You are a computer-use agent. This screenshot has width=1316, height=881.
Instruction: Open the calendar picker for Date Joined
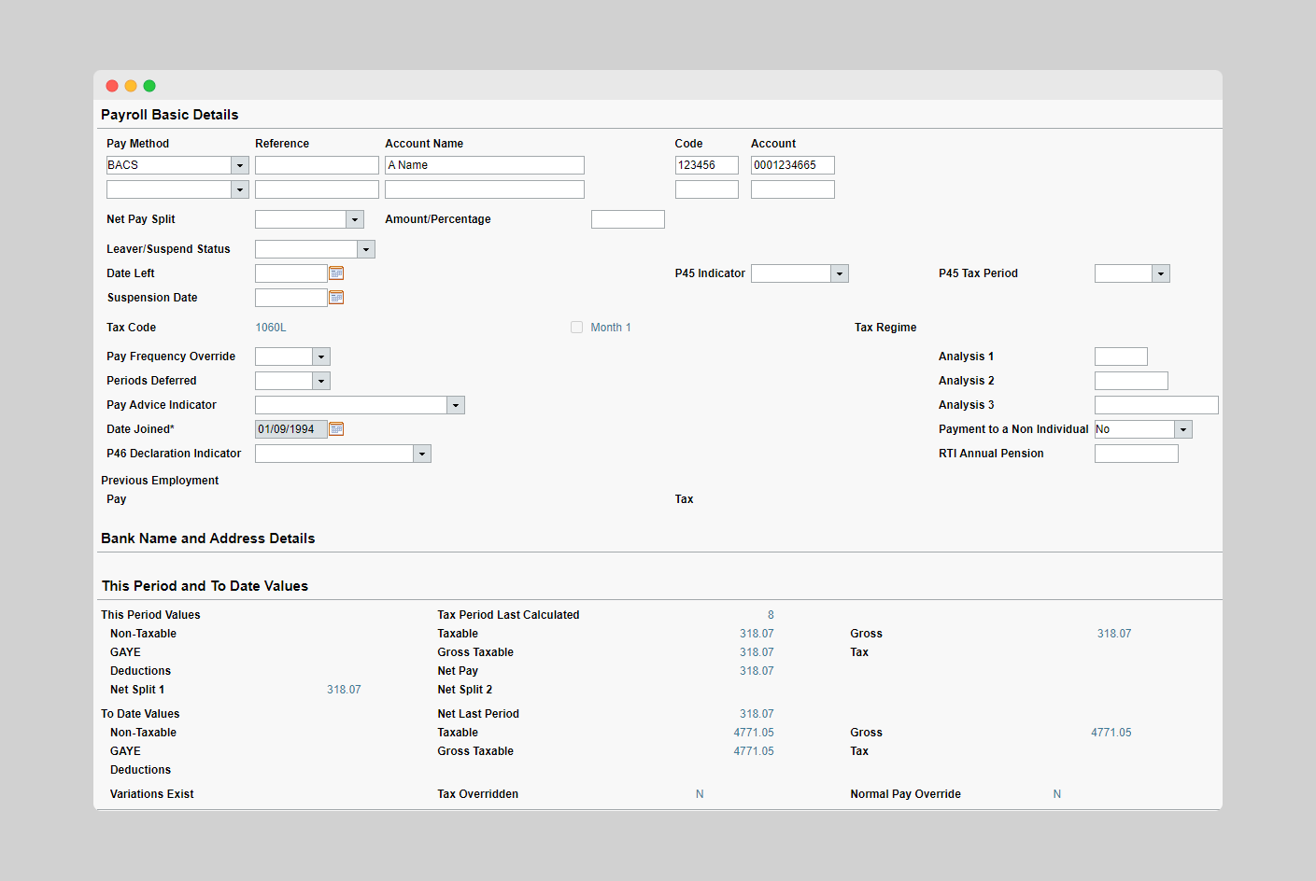pyautogui.click(x=335, y=428)
